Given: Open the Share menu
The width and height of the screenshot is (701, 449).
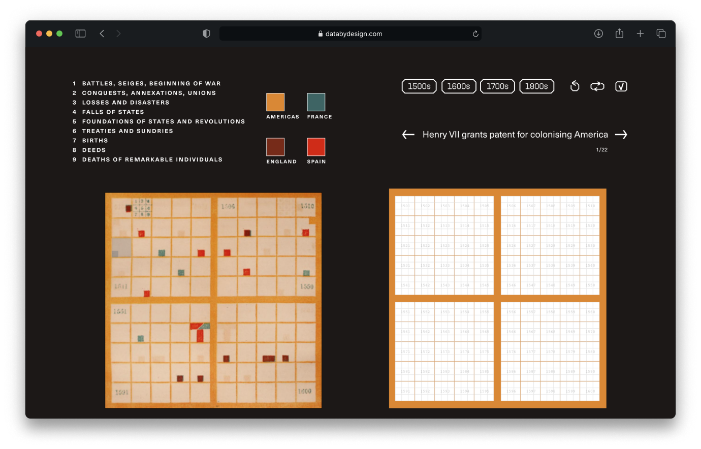Looking at the screenshot, I should (x=619, y=33).
